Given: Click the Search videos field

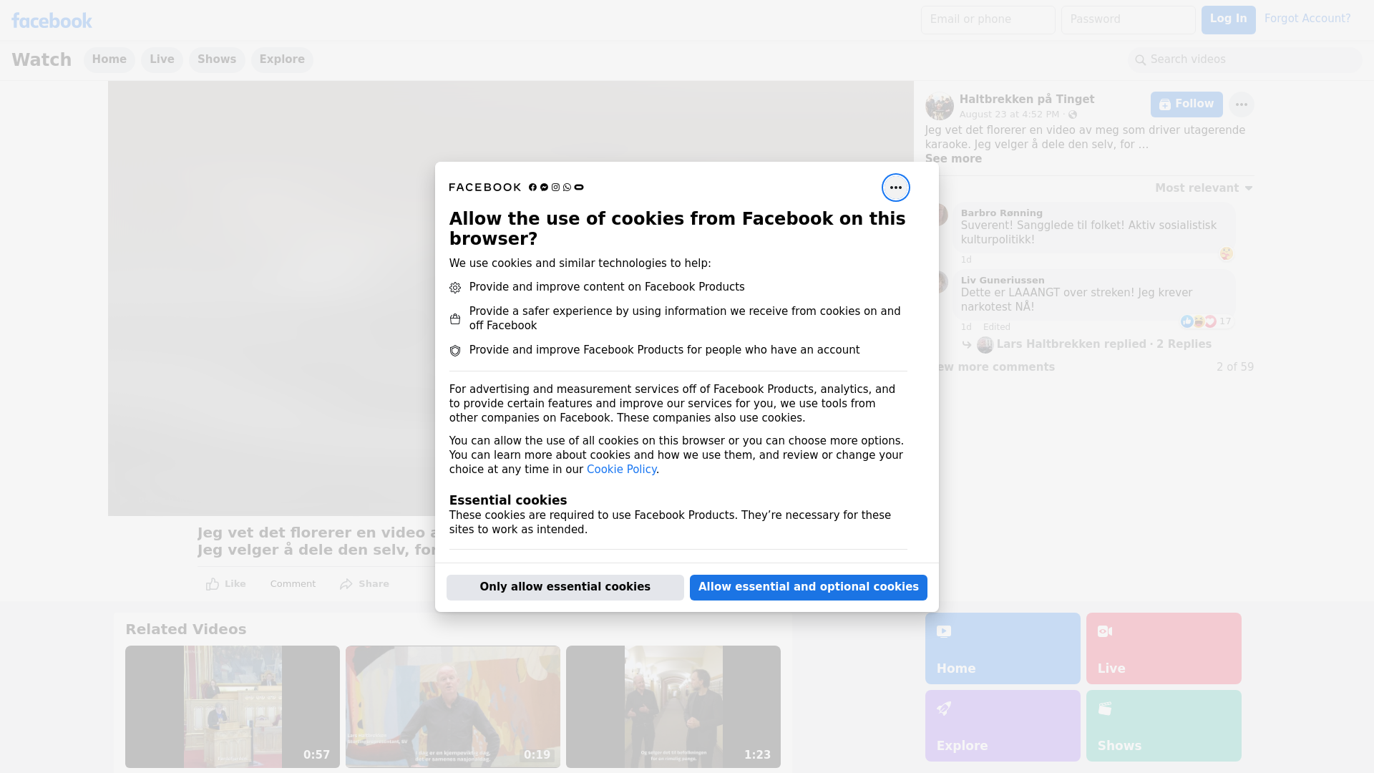Looking at the screenshot, I should pos(1245,60).
